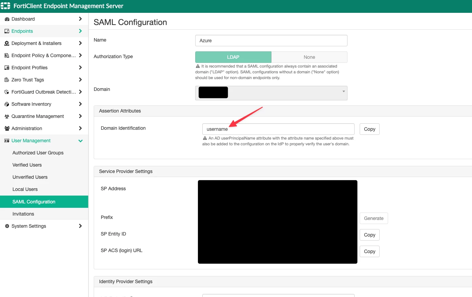
Task: Click the Assertion Attributes section header
Action: click(x=120, y=111)
